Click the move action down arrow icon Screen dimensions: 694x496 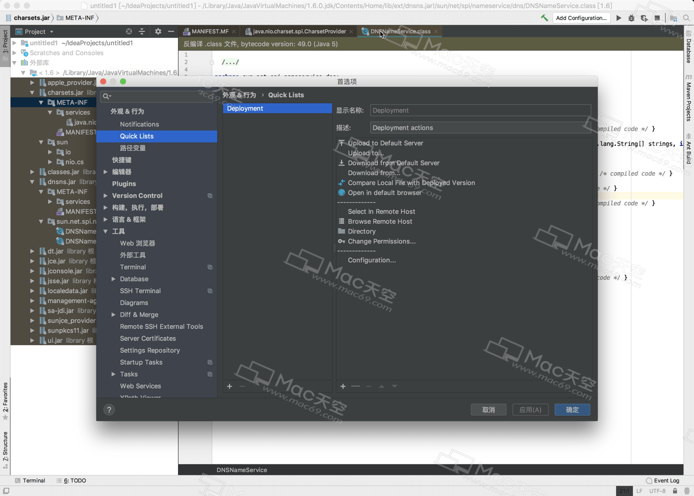coord(395,386)
